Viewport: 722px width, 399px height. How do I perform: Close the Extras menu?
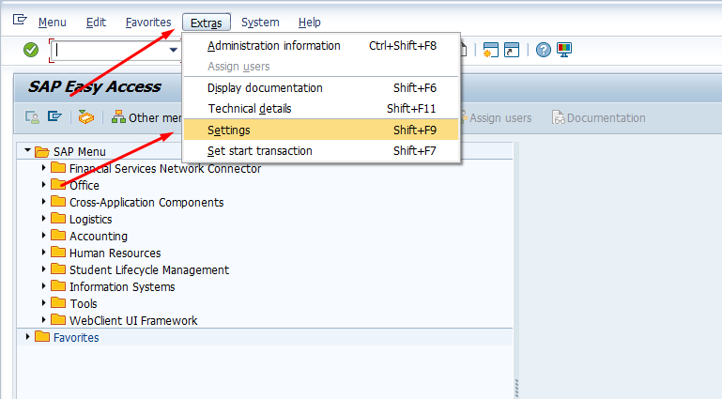(207, 23)
